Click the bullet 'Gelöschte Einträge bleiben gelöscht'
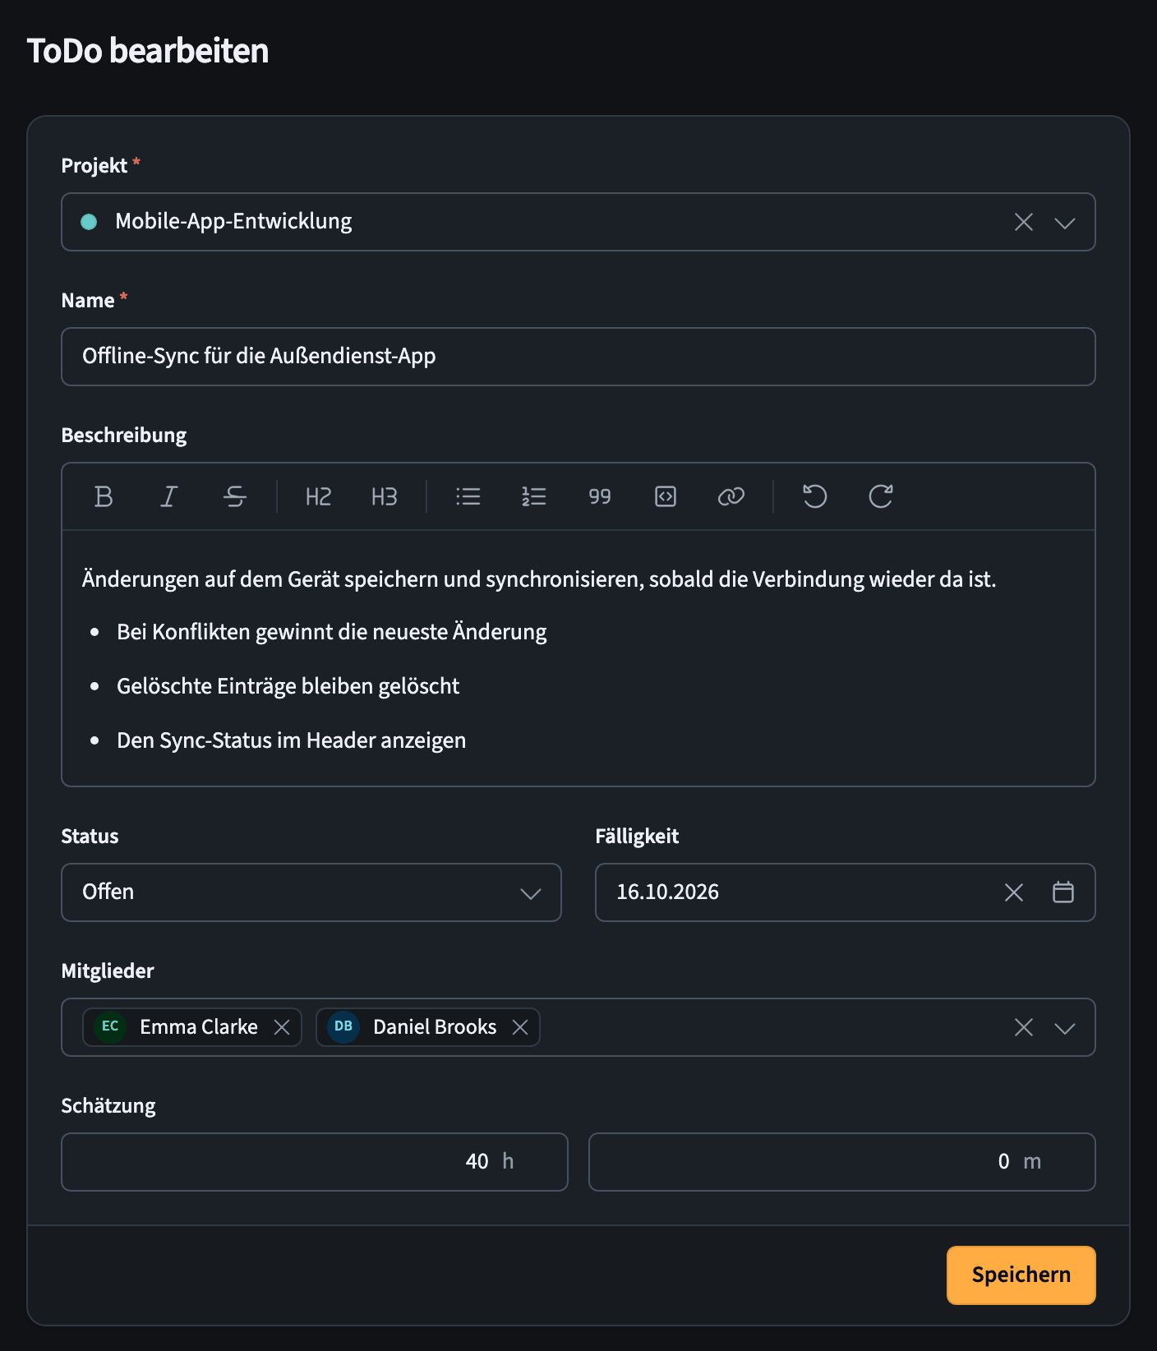This screenshot has height=1351, width=1157. [288, 686]
